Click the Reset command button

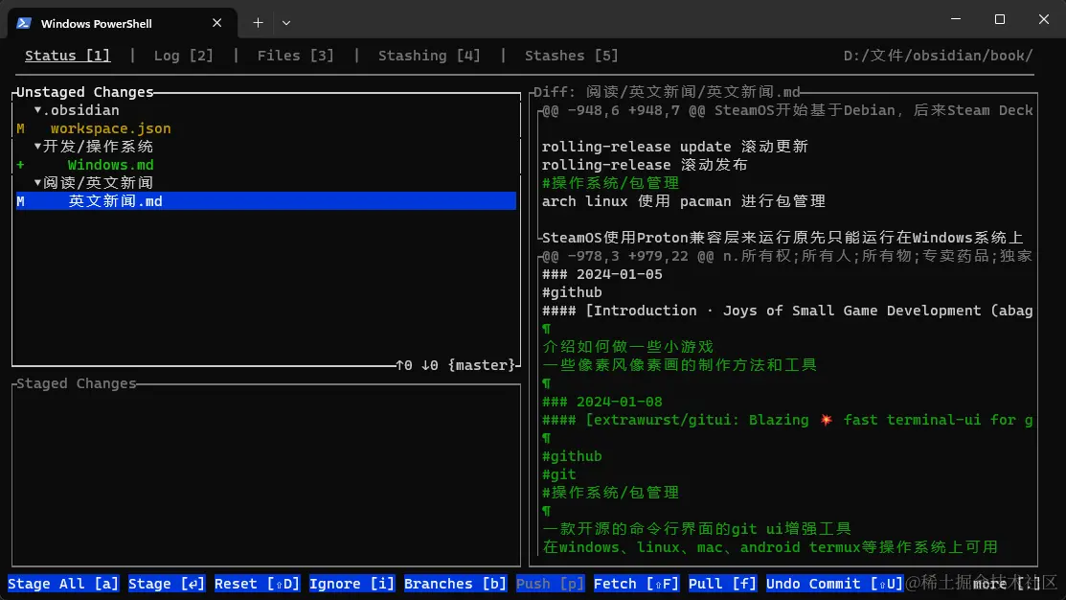(x=257, y=584)
